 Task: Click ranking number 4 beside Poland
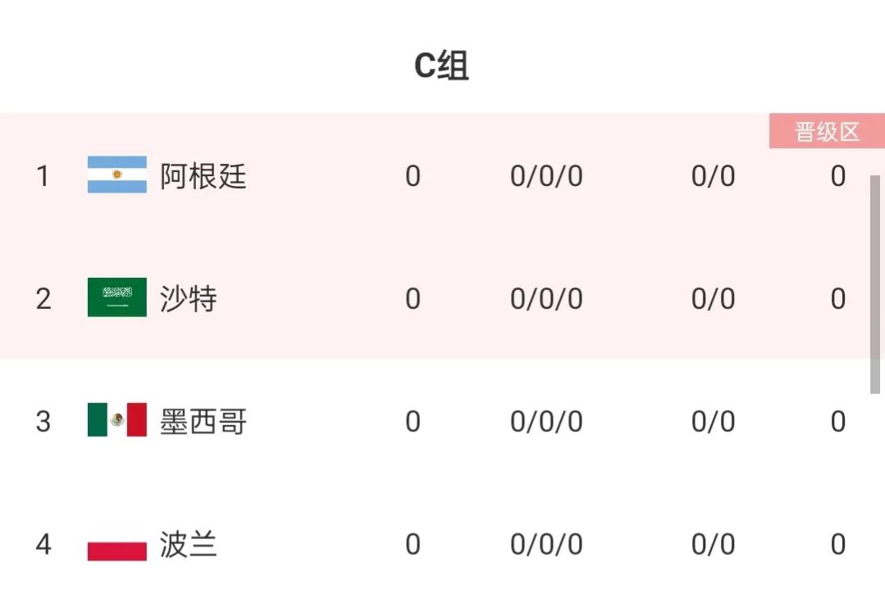(x=42, y=544)
